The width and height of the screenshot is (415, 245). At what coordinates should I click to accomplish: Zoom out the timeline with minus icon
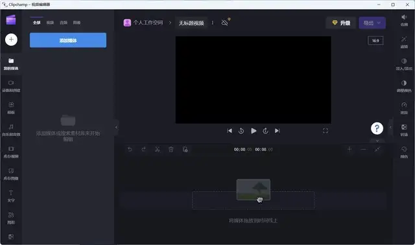click(x=363, y=150)
